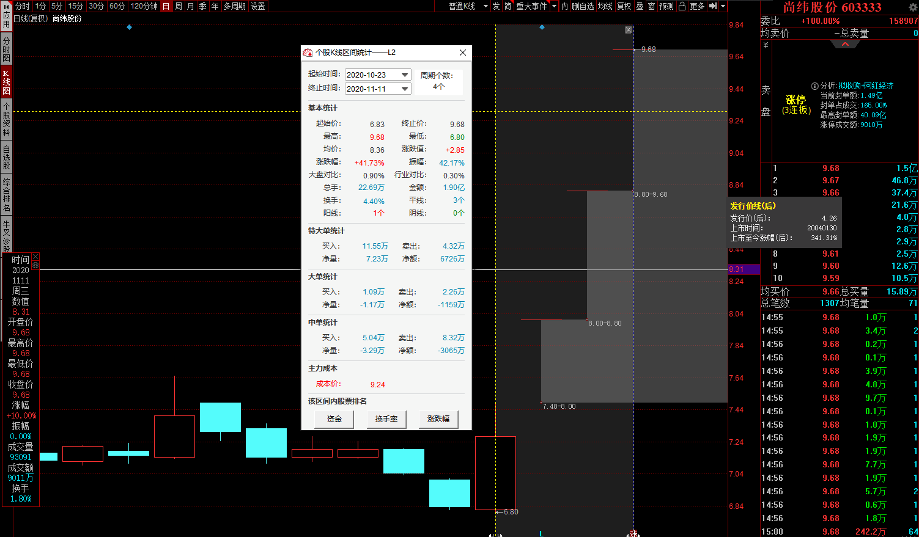The width and height of the screenshot is (919, 537).
Task: Select the 季 quarterly period
Action: click(203, 6)
